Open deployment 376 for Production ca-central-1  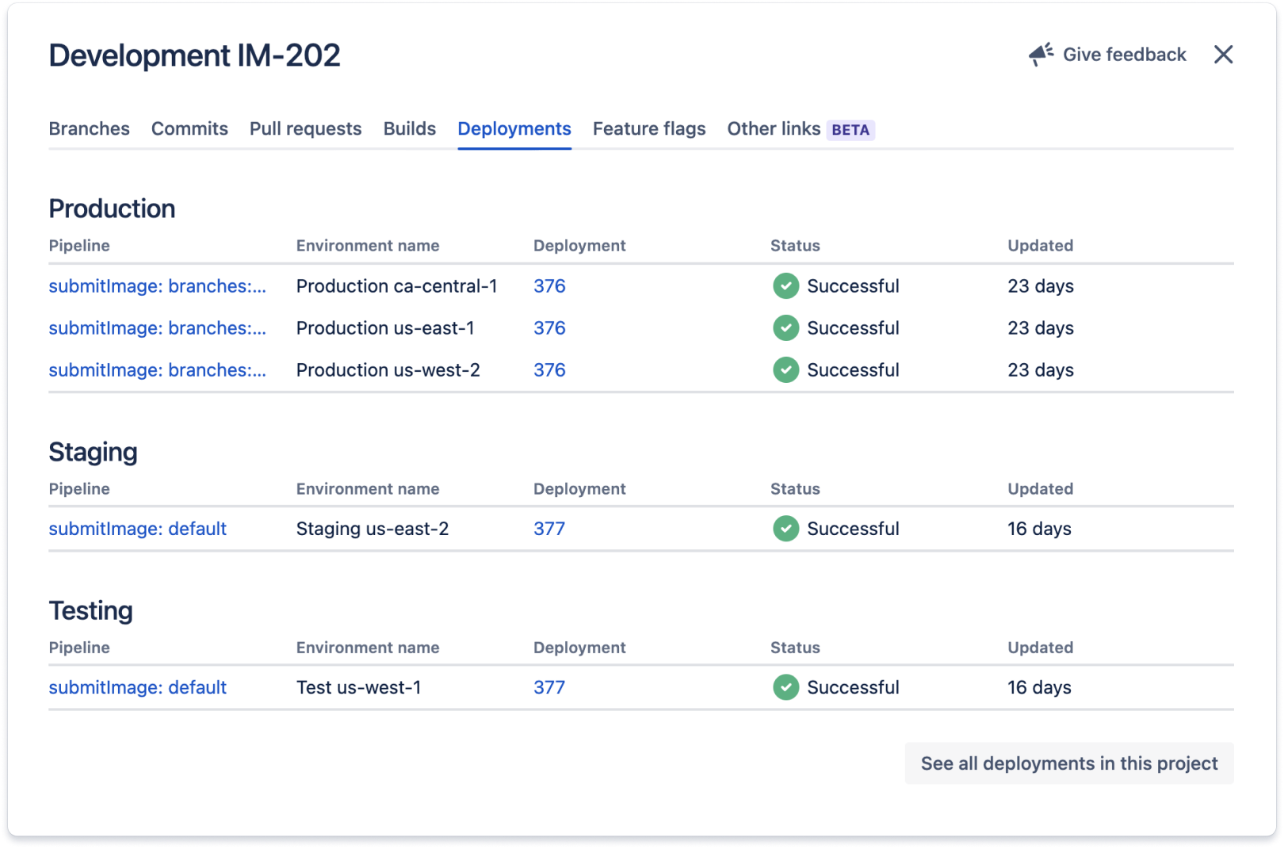point(549,286)
